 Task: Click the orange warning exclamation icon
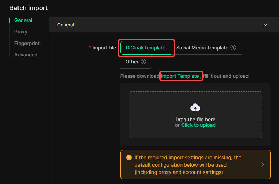coord(128,158)
